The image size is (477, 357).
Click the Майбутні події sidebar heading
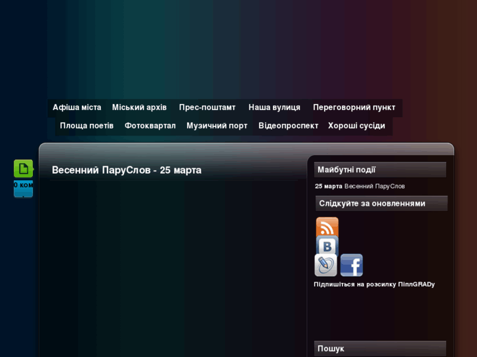tap(346, 170)
